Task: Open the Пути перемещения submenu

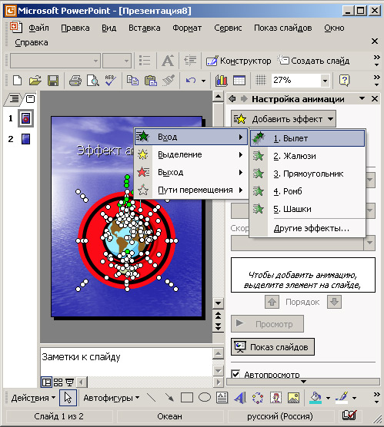Action: pyautogui.click(x=191, y=190)
